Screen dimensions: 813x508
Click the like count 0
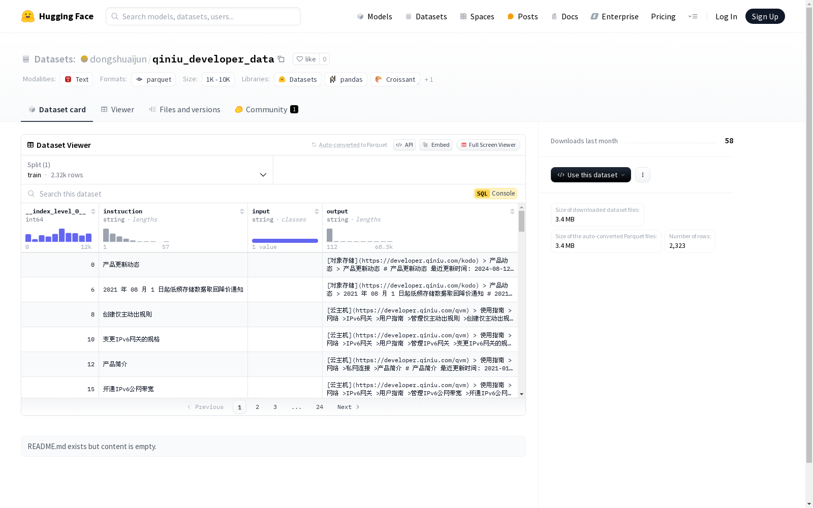(325, 59)
